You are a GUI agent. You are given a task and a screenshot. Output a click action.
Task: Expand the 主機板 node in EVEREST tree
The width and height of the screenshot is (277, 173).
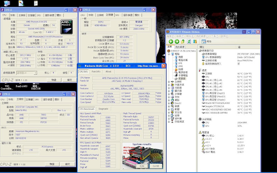(169, 82)
